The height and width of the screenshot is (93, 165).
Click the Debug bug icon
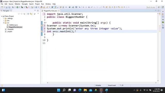[13, 7]
